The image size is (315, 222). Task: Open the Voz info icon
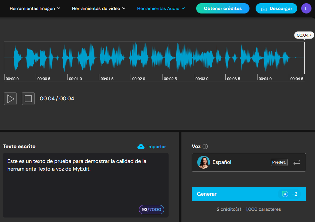205,147
